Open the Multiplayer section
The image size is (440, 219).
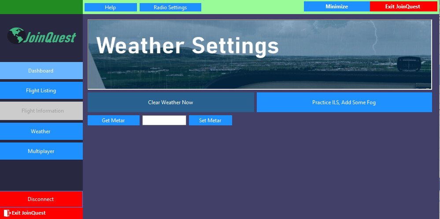[41, 151]
